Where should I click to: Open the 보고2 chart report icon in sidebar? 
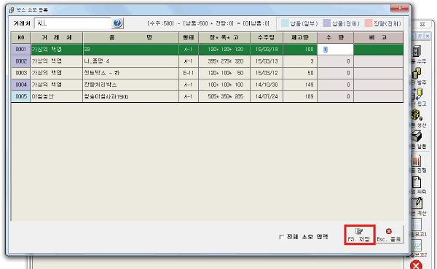pos(417,246)
